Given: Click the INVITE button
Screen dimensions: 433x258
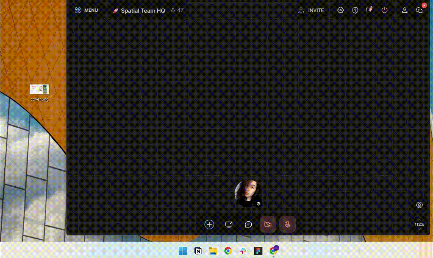Looking at the screenshot, I should point(311,10).
